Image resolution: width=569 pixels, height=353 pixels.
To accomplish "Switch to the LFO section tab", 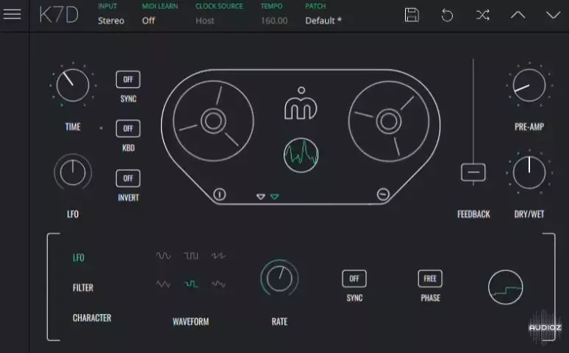I will click(x=79, y=258).
